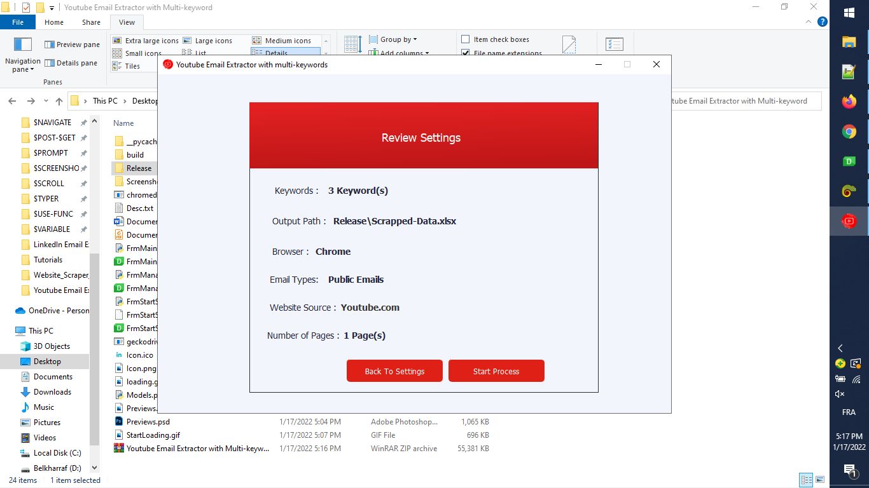Open the File tab in Explorer
The image size is (869, 488).
point(18,22)
